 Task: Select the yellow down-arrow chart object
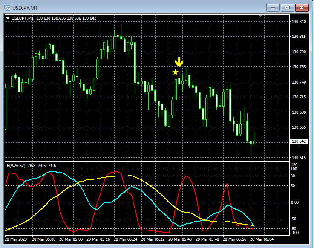(179, 62)
